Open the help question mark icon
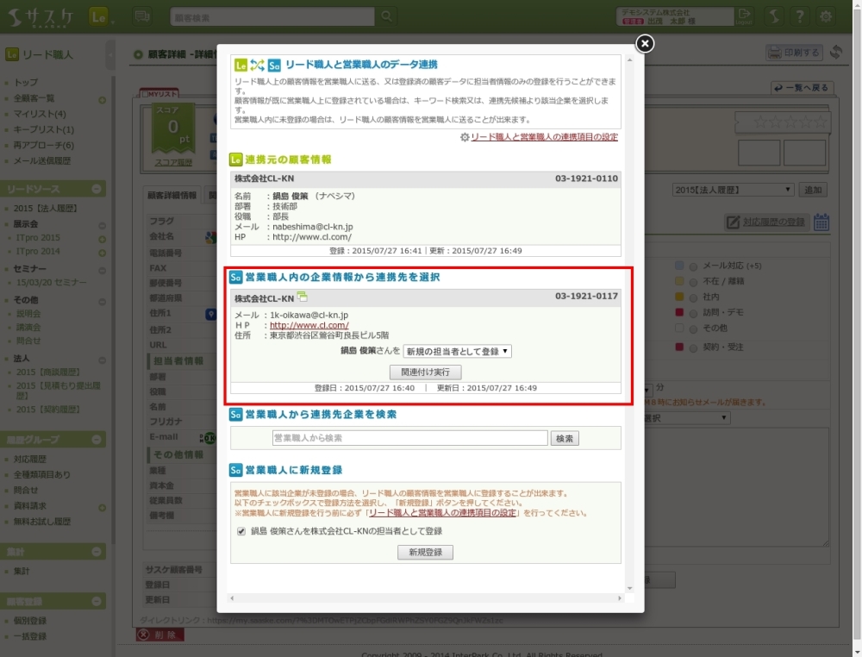 coord(800,16)
